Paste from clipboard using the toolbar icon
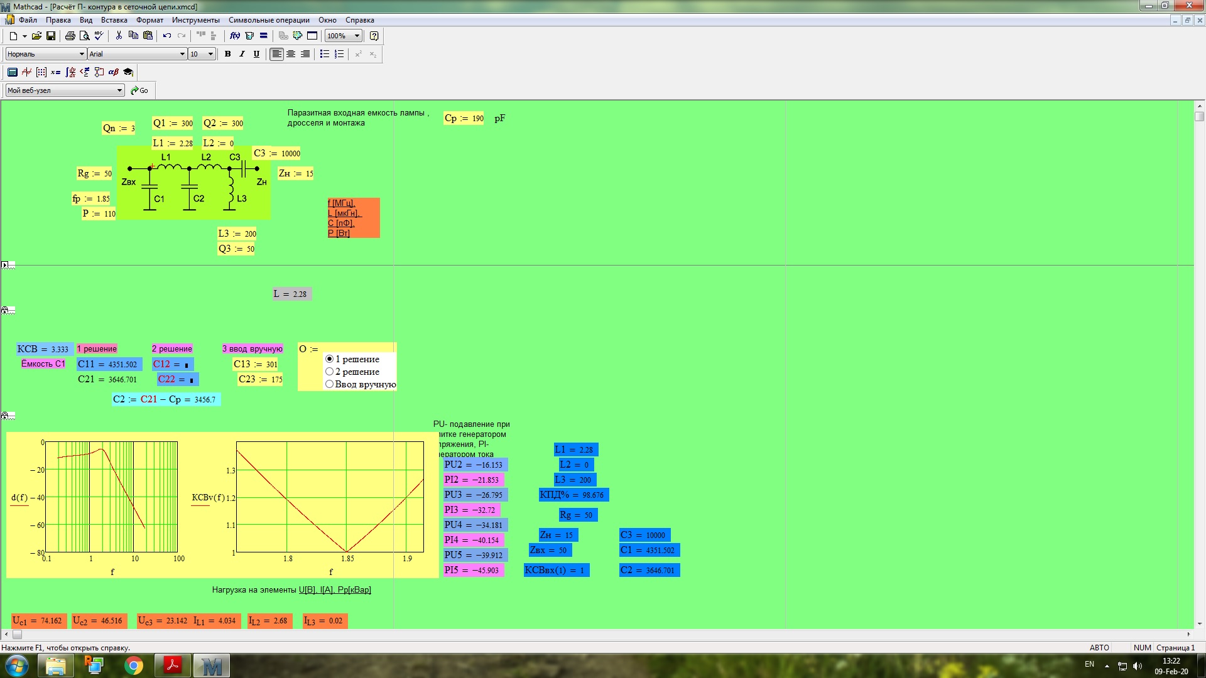The width and height of the screenshot is (1206, 678). coord(148,36)
